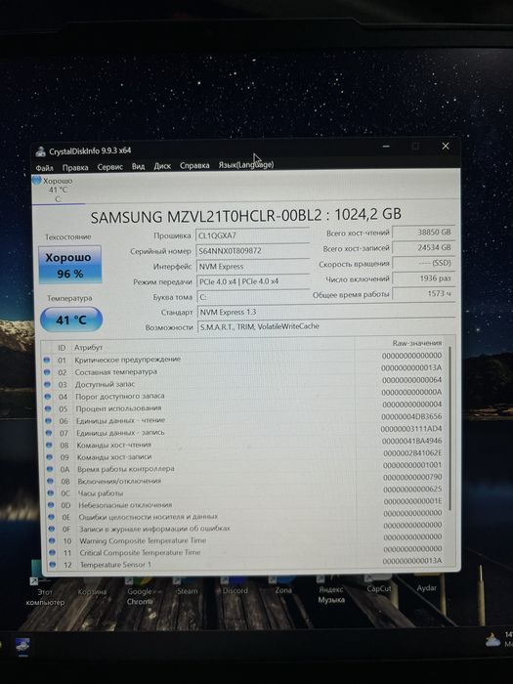Image resolution: width=513 pixels, height=684 pixels.
Task: Open the Яндекс Музыка desktop shortcut
Action: 331,589
